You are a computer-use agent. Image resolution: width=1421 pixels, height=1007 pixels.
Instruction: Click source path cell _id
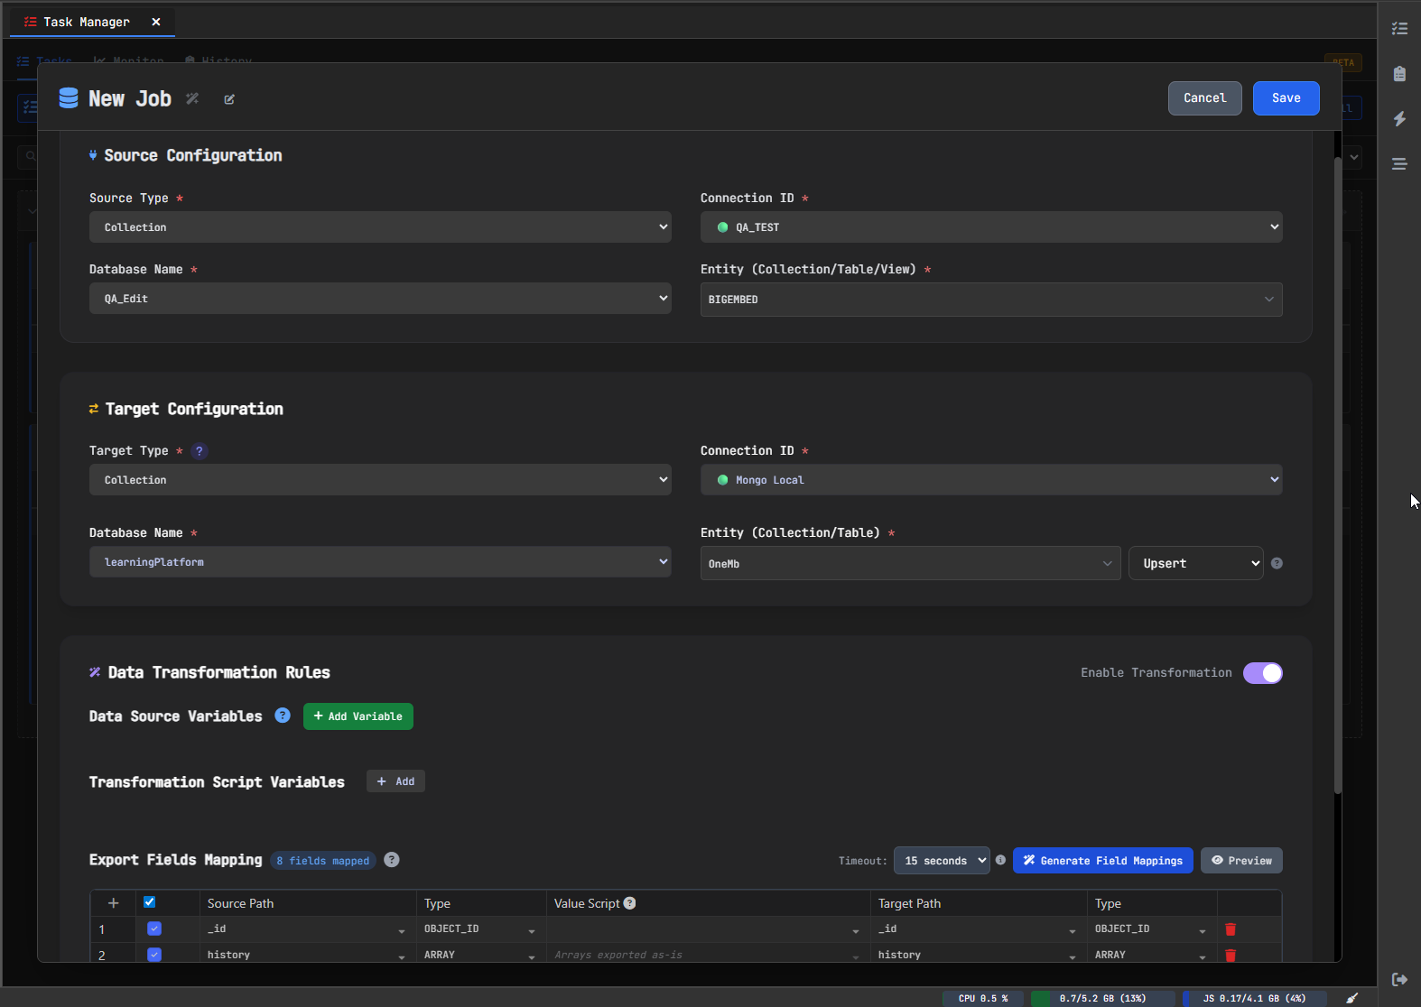308,929
